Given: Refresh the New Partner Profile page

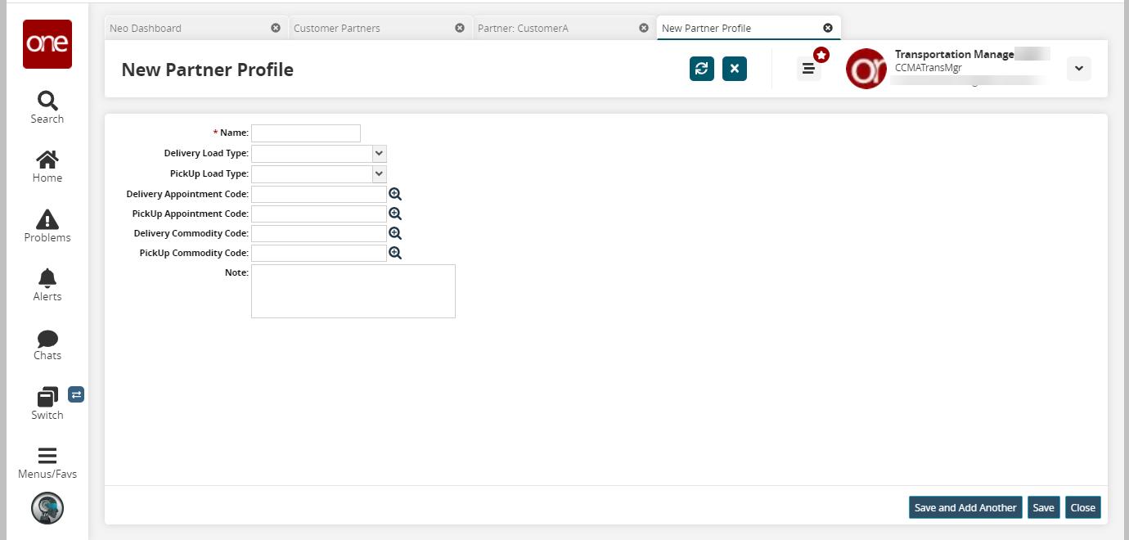Looking at the screenshot, I should (x=702, y=69).
